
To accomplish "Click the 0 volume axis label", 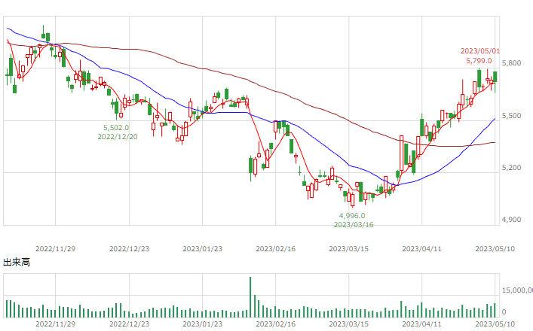I will [504, 312].
